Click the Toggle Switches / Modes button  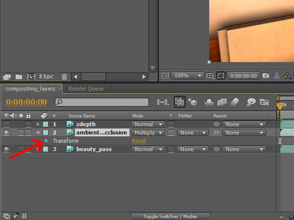170,216
